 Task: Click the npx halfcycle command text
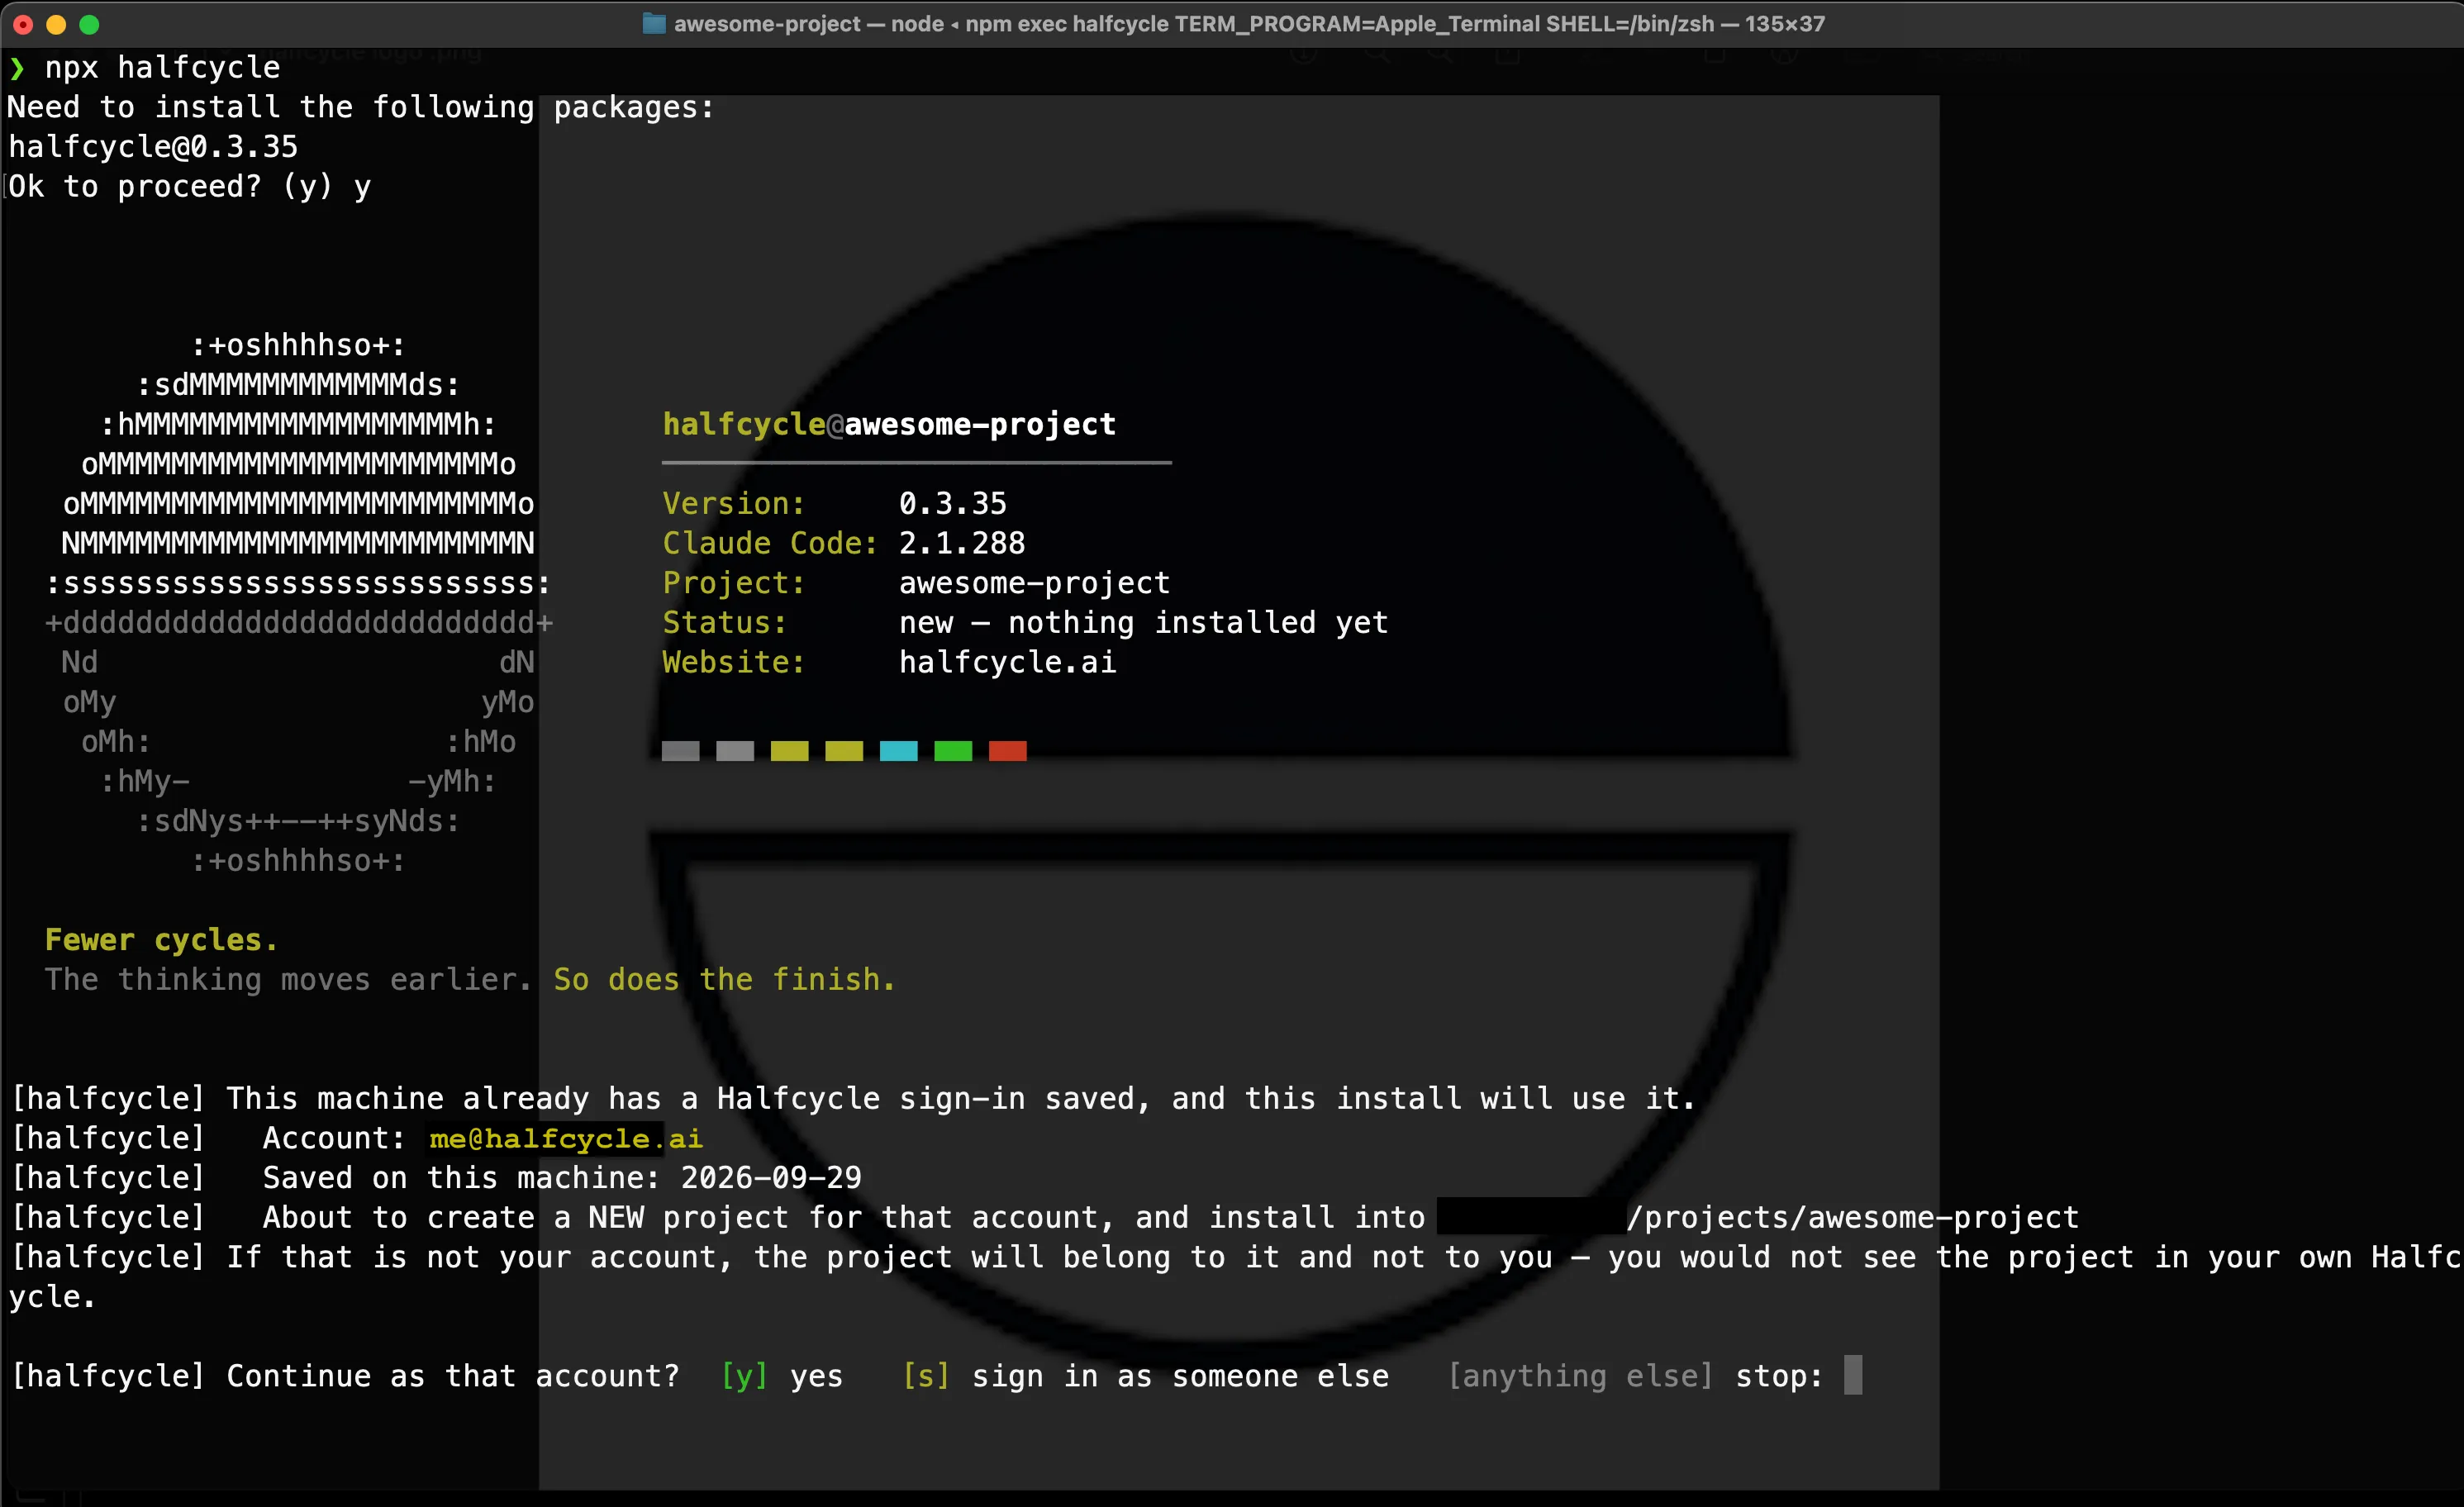coord(162,68)
